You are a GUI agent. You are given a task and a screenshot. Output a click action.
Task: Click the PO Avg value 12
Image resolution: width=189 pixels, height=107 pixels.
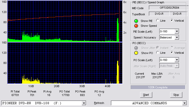click(99, 95)
